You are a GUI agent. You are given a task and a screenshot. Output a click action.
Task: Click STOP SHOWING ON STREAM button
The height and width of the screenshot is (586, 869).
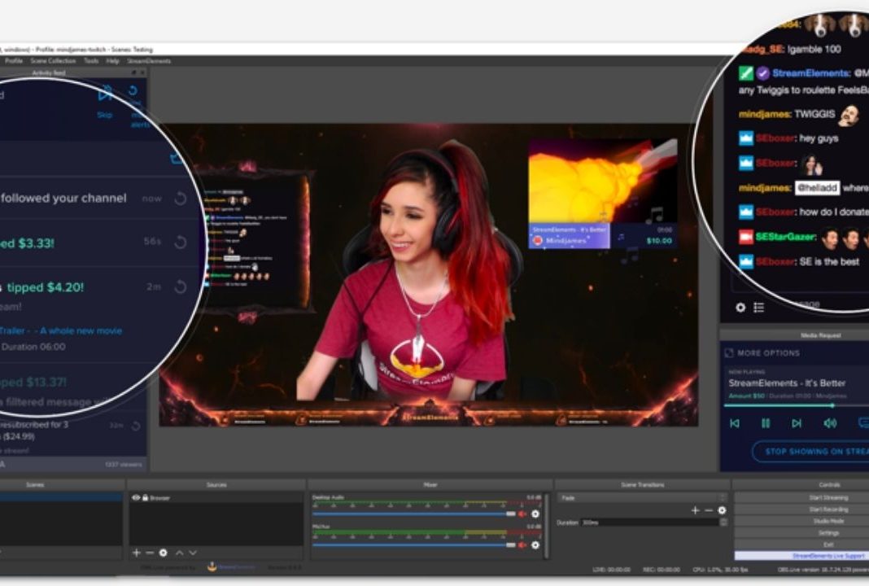[x=811, y=451]
